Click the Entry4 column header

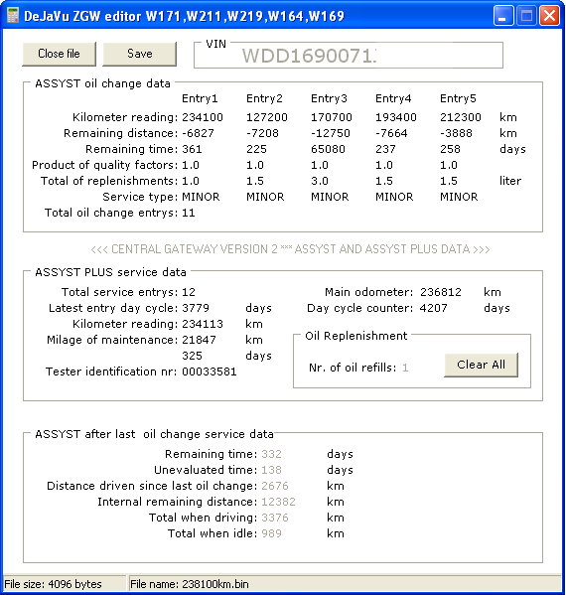[393, 98]
